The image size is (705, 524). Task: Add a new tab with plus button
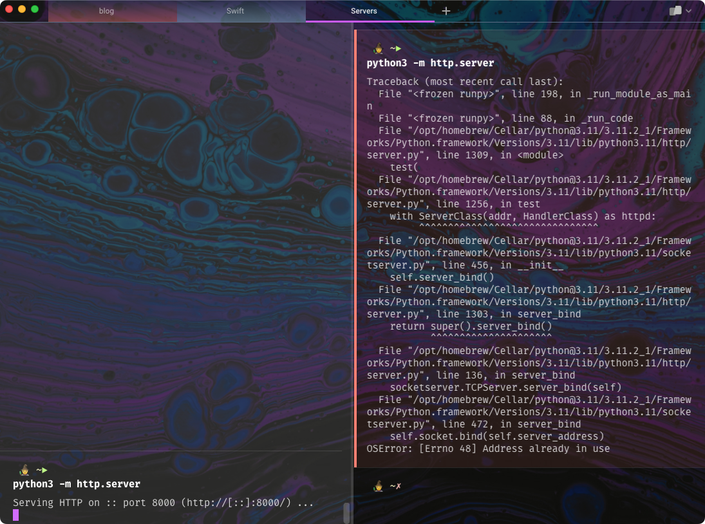(x=446, y=11)
